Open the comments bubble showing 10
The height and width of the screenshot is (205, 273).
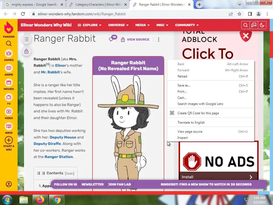point(113,38)
